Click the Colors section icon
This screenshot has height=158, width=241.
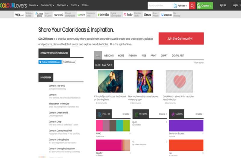(173, 114)
